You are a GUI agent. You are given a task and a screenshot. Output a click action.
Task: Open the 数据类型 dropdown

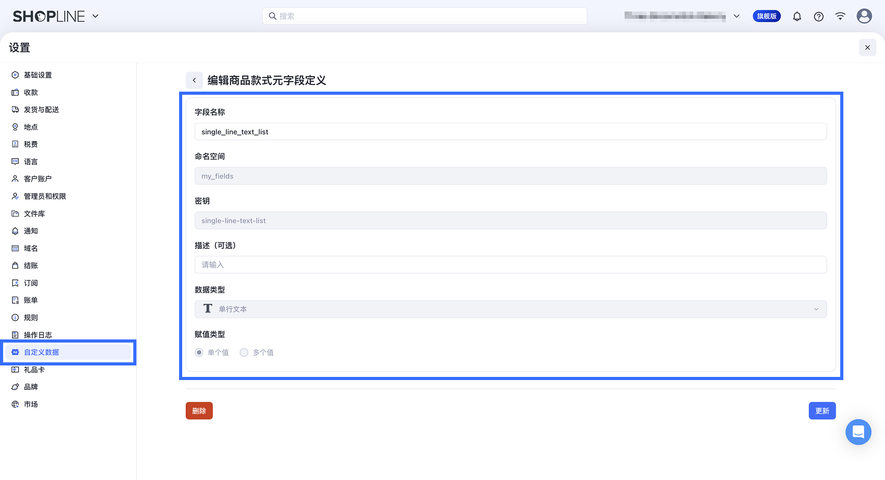[x=511, y=309]
